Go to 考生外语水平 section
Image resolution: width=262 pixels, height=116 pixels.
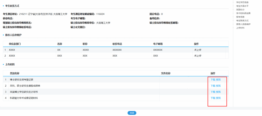[242, 6]
